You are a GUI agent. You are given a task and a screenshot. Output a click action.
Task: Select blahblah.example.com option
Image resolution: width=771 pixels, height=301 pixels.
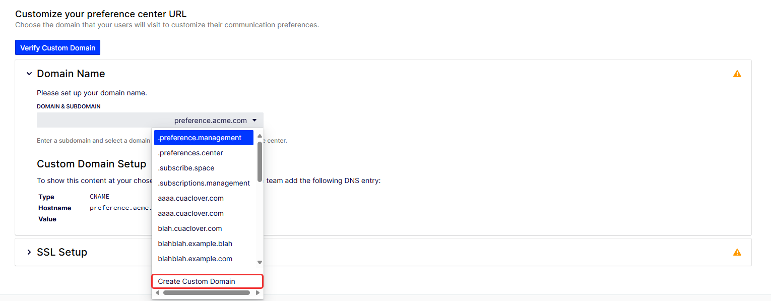pos(204,259)
